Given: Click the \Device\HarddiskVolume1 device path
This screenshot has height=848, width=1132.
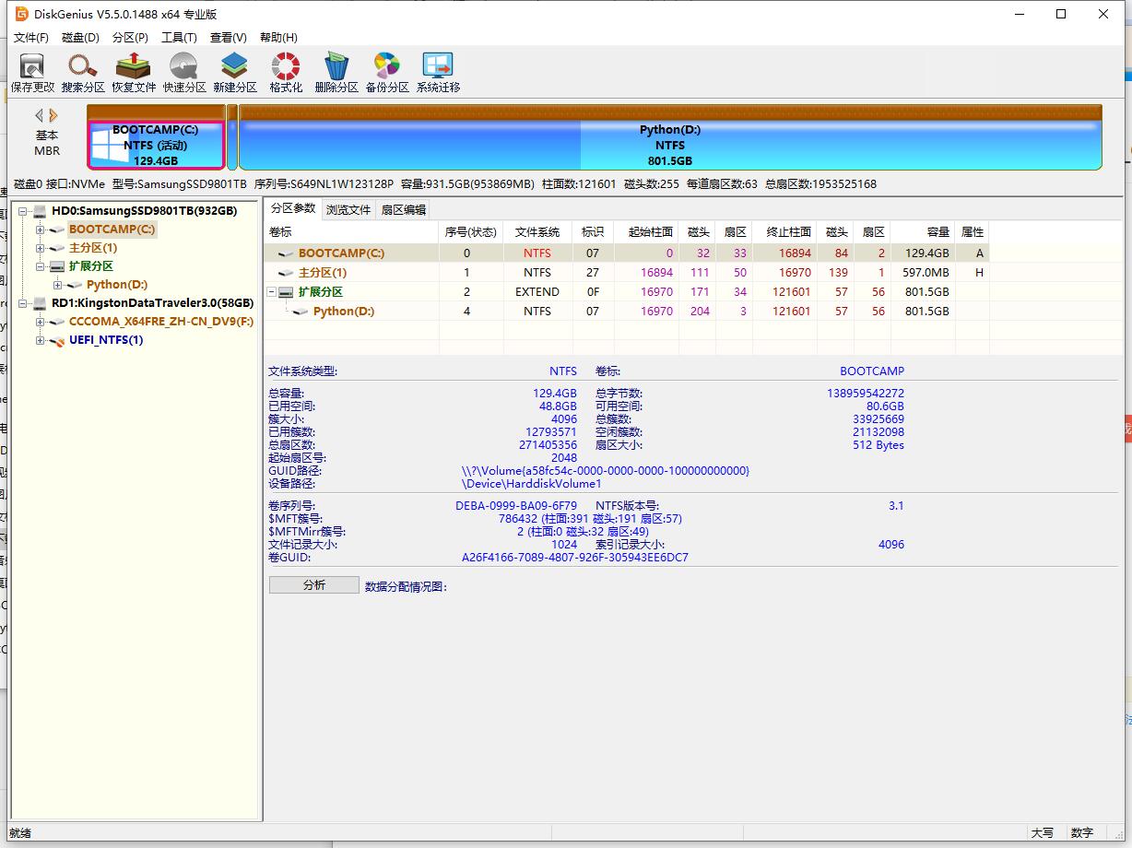Looking at the screenshot, I should [531, 484].
